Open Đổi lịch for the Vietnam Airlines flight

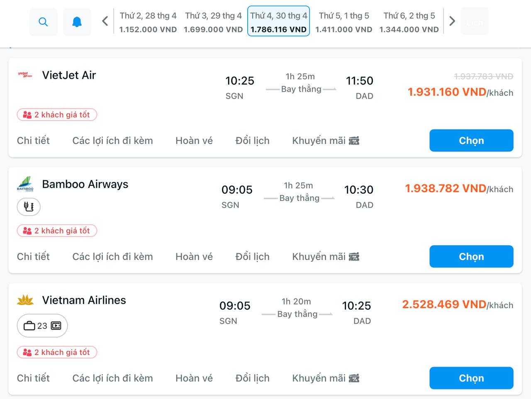pos(252,378)
